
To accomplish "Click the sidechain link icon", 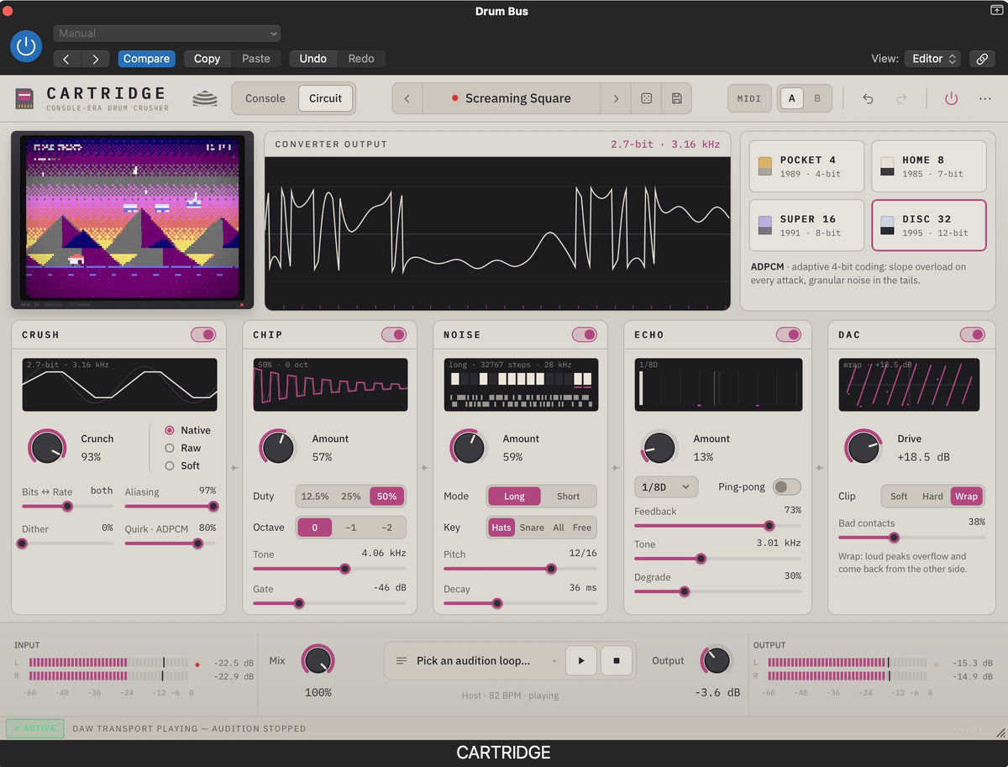I will (981, 59).
